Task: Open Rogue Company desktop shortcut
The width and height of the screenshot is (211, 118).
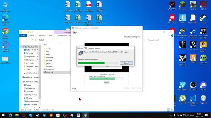Action: (182, 60)
